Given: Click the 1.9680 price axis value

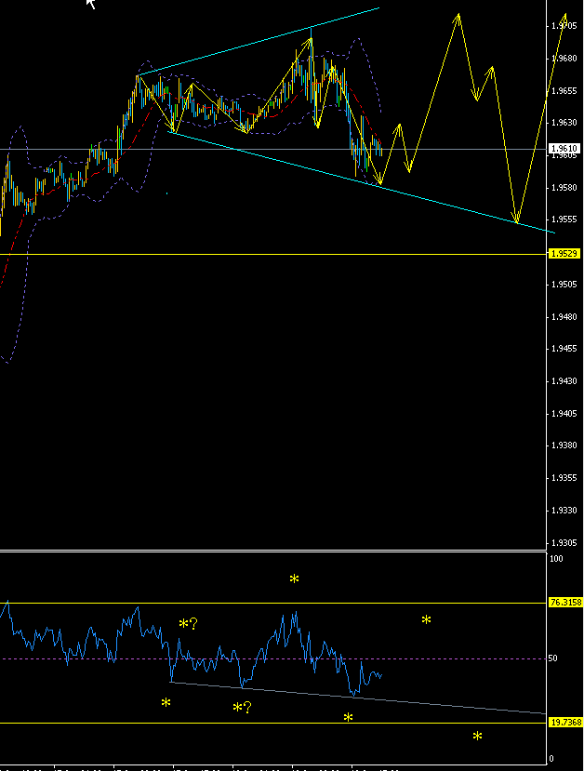Looking at the screenshot, I should pos(564,58).
